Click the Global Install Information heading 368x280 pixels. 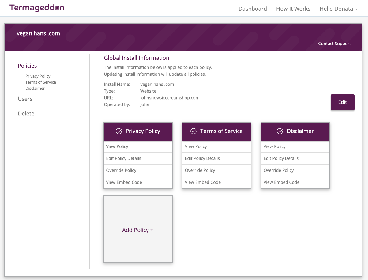pos(137,58)
